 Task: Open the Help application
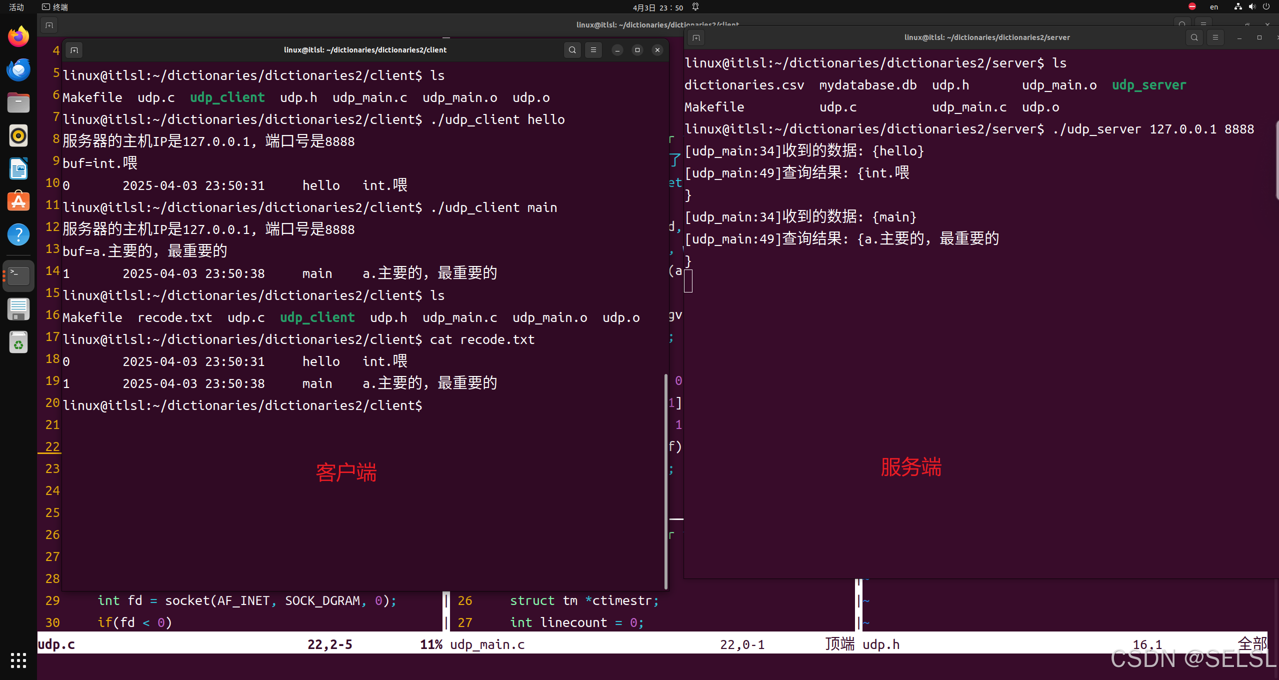18,234
